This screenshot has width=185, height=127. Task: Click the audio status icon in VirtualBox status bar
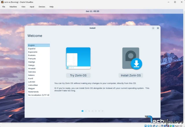tap(151, 126)
